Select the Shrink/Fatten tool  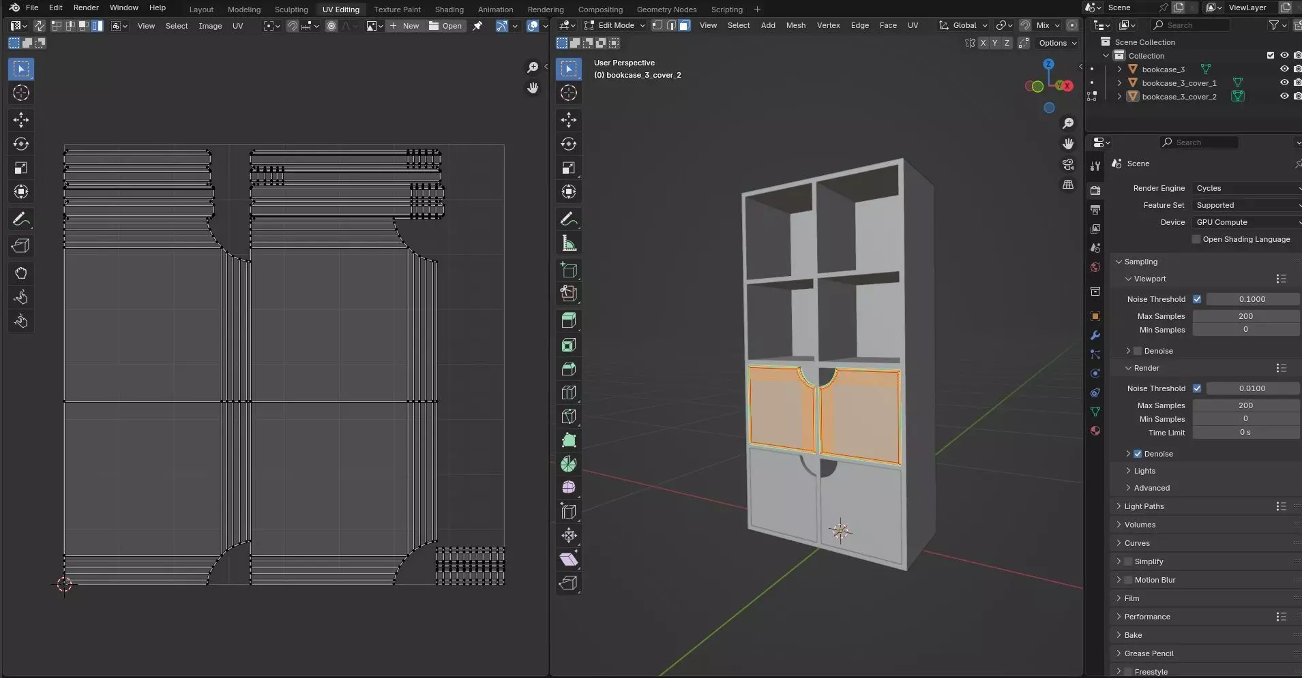click(569, 536)
